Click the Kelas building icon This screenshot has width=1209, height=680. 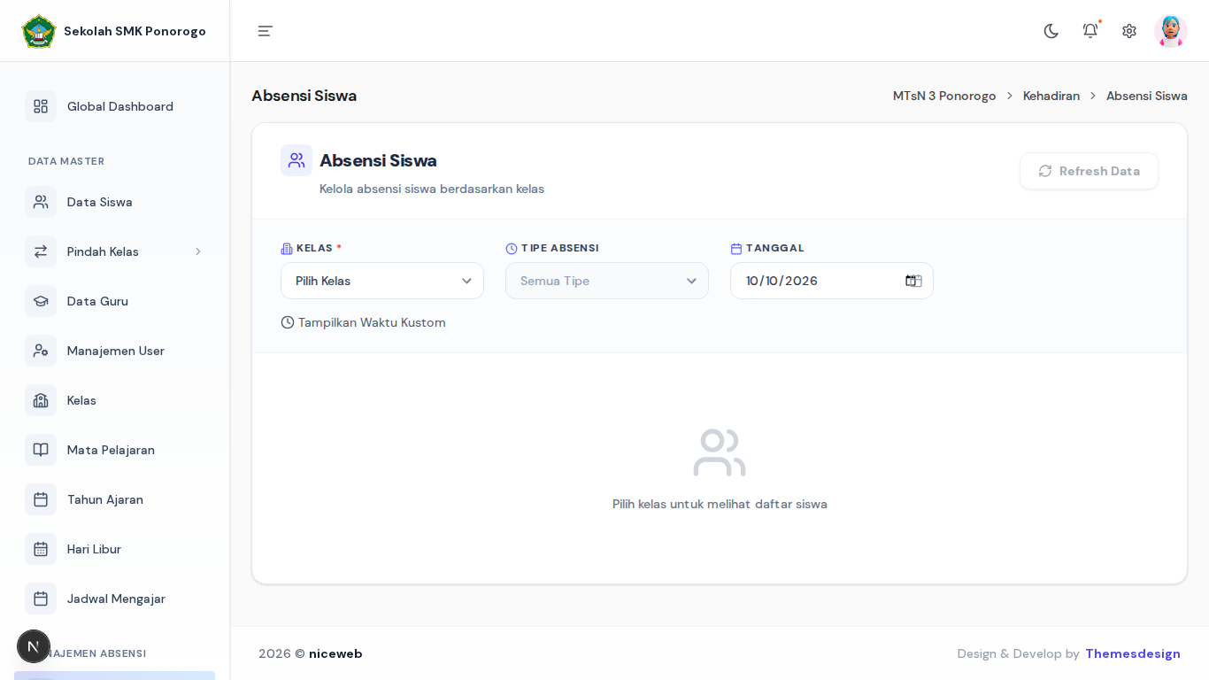pyautogui.click(x=41, y=400)
